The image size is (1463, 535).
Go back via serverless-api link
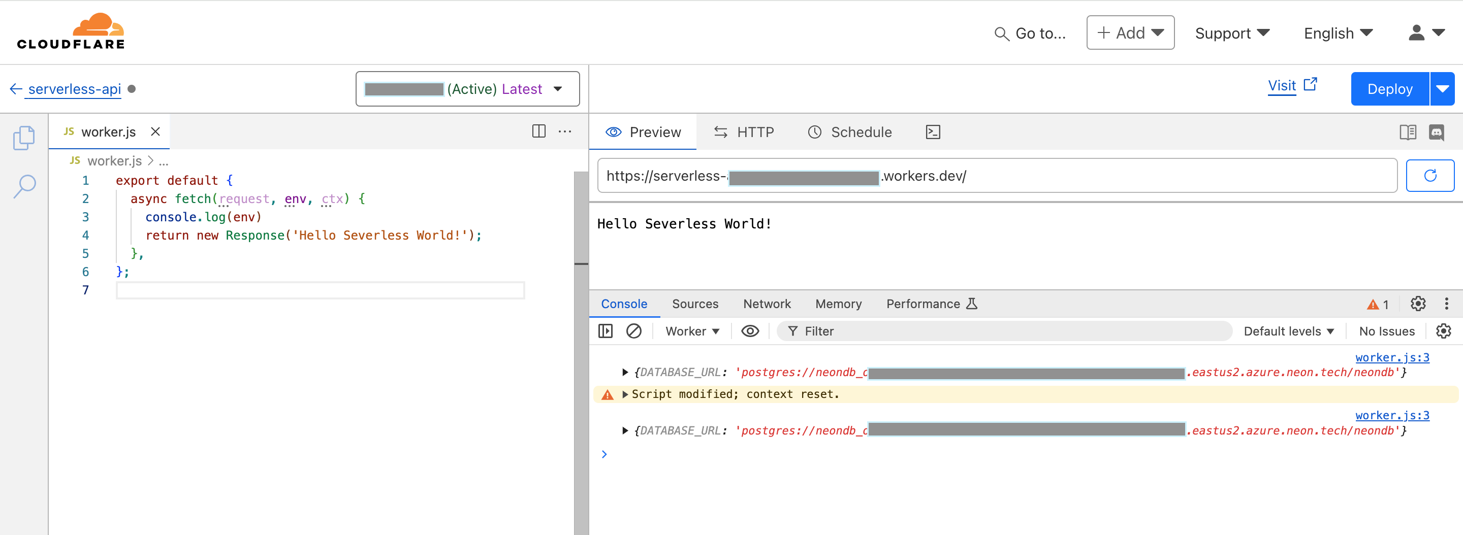coord(74,89)
